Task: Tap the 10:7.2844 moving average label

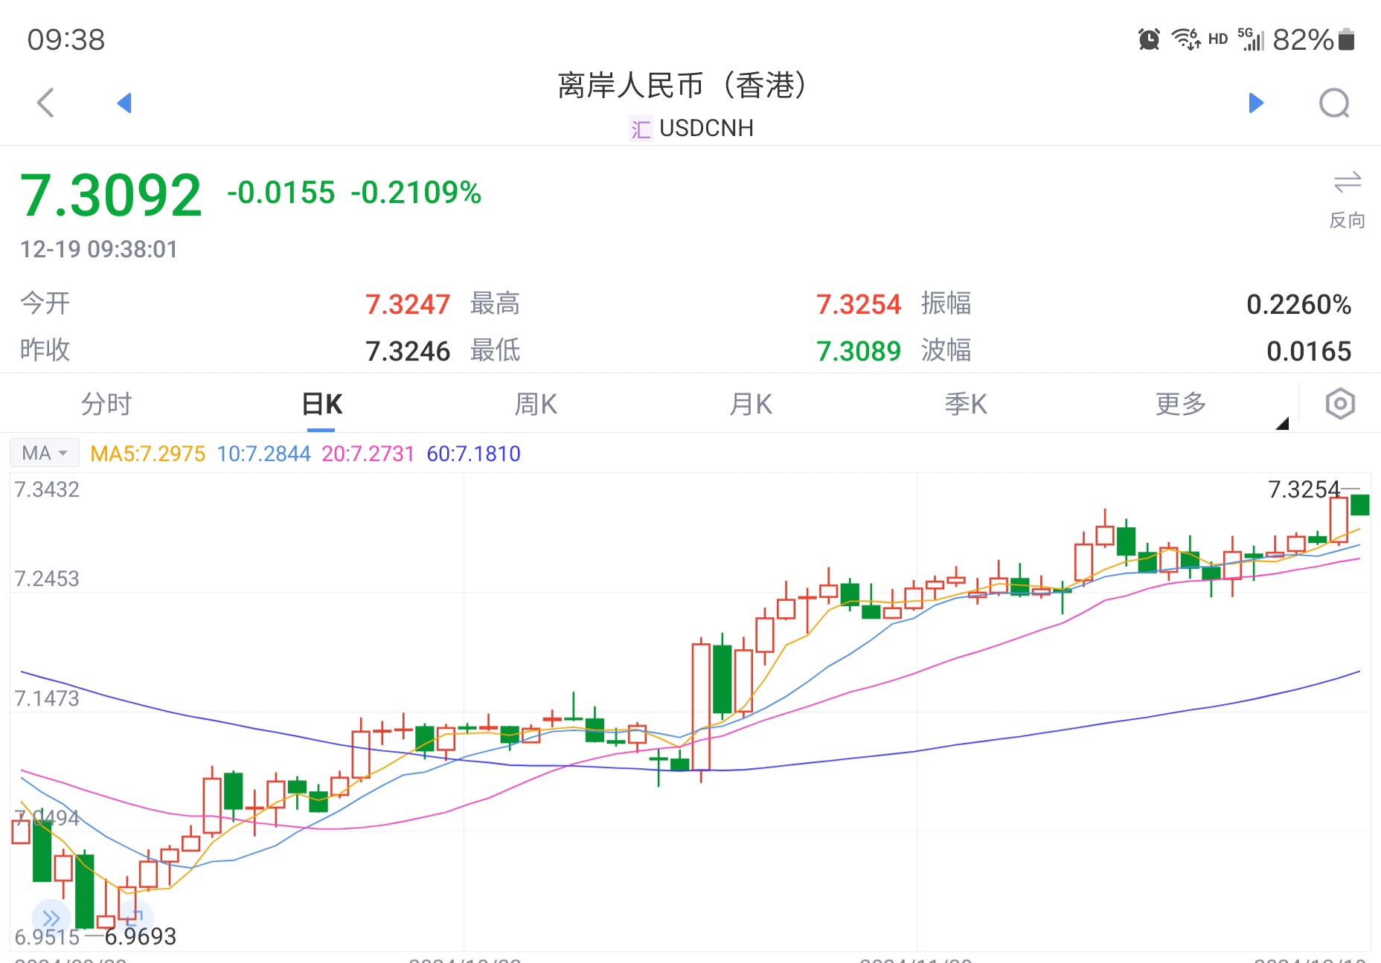Action: [263, 454]
